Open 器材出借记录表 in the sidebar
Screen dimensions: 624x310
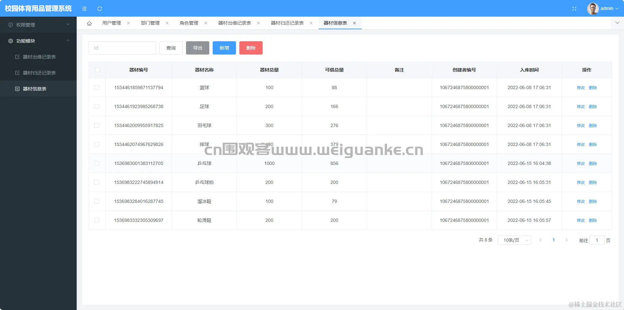coord(38,57)
